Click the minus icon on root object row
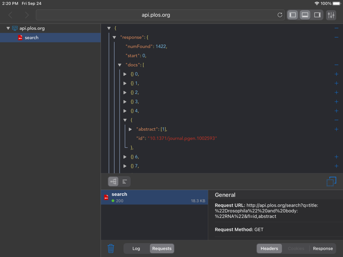 point(337,28)
